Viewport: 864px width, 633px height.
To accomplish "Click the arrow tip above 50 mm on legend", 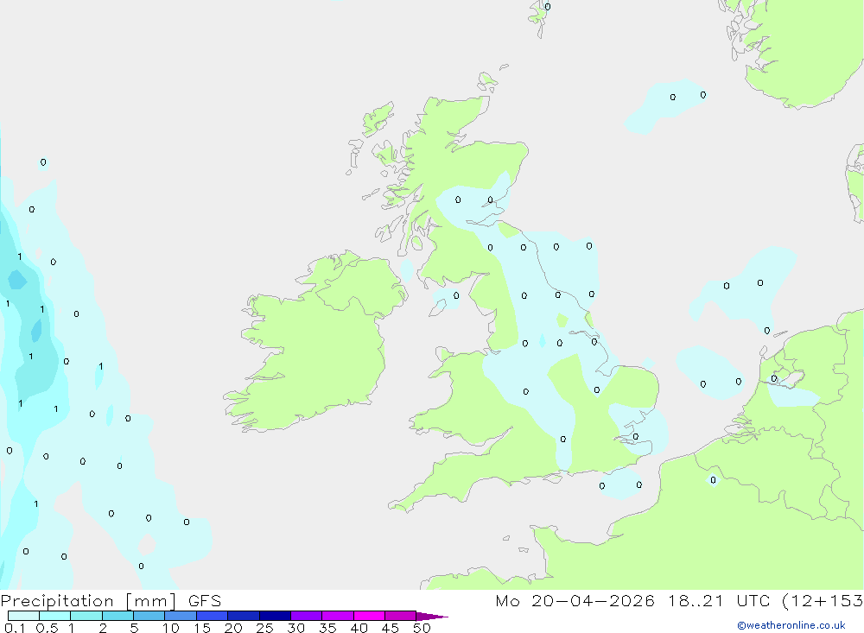I will [x=432, y=617].
